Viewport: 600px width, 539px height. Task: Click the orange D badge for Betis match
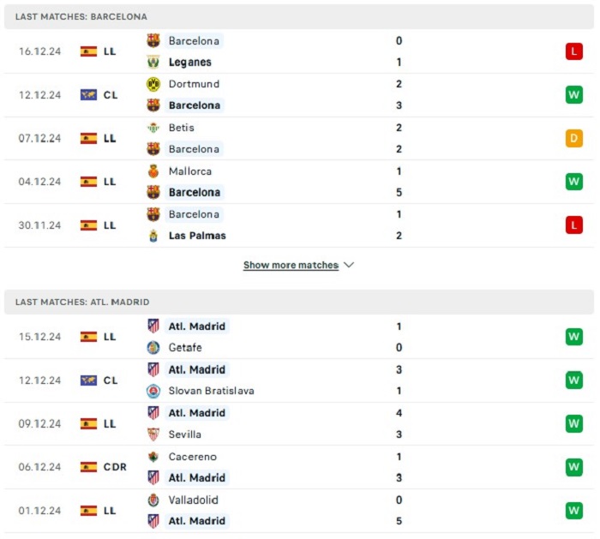pos(574,139)
